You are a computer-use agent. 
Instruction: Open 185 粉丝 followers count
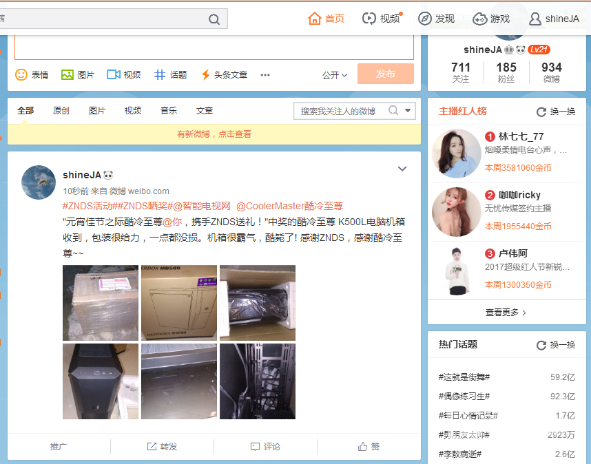point(506,72)
